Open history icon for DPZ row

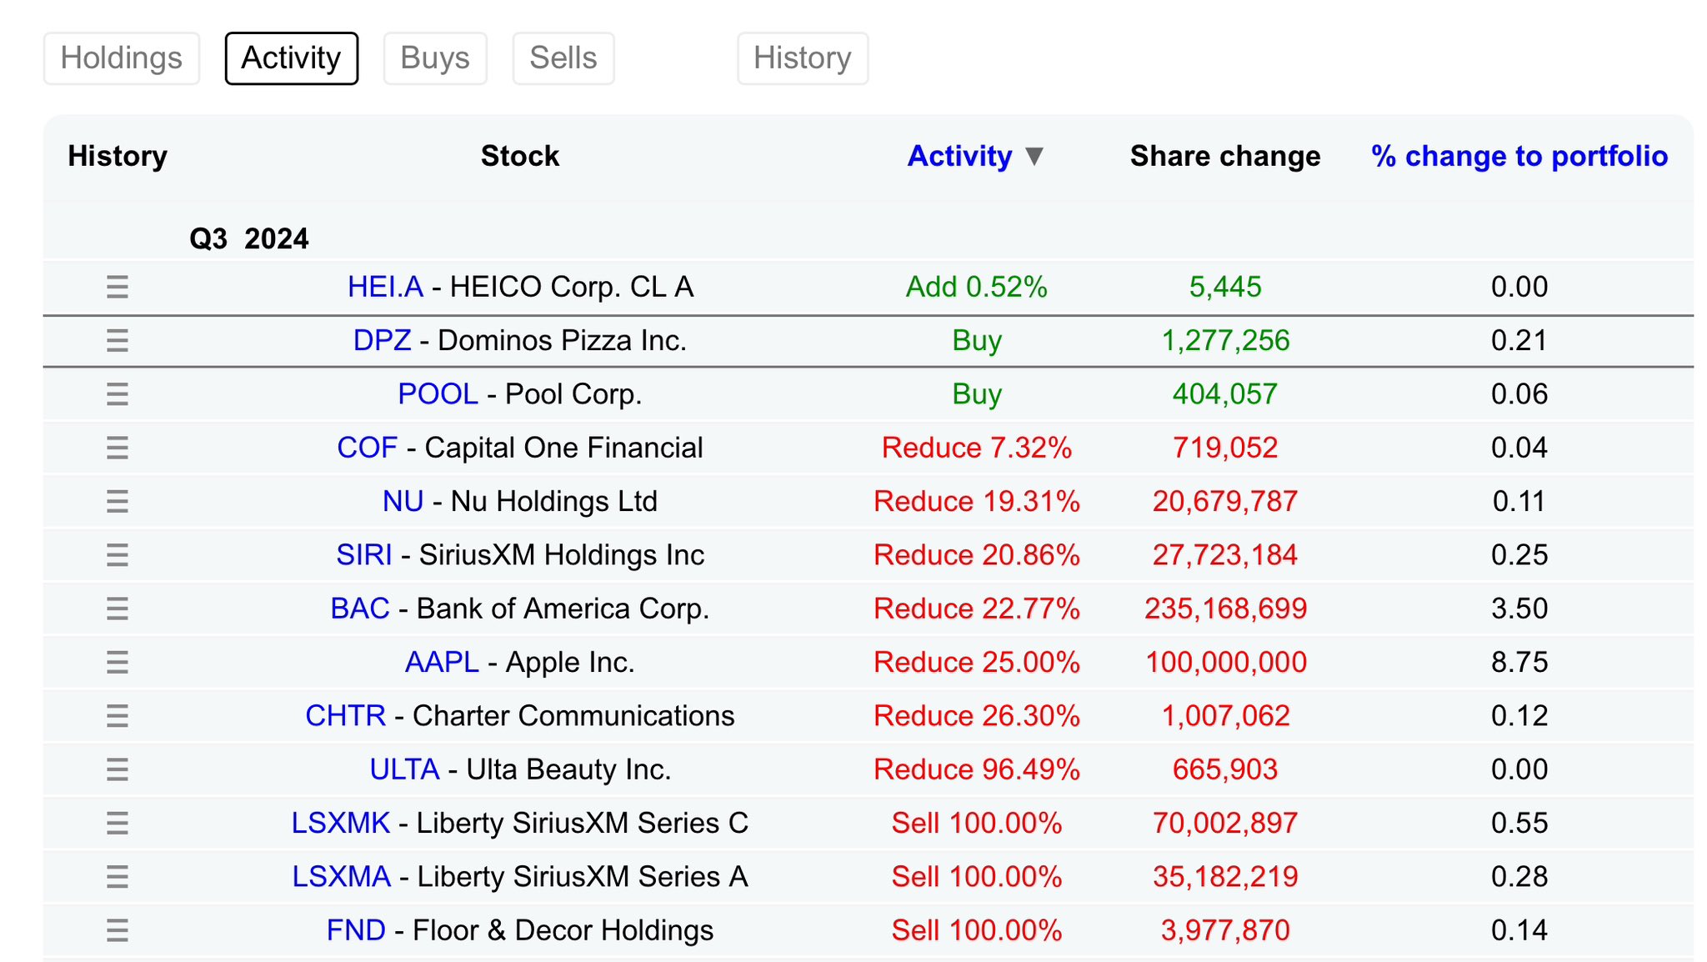[118, 340]
